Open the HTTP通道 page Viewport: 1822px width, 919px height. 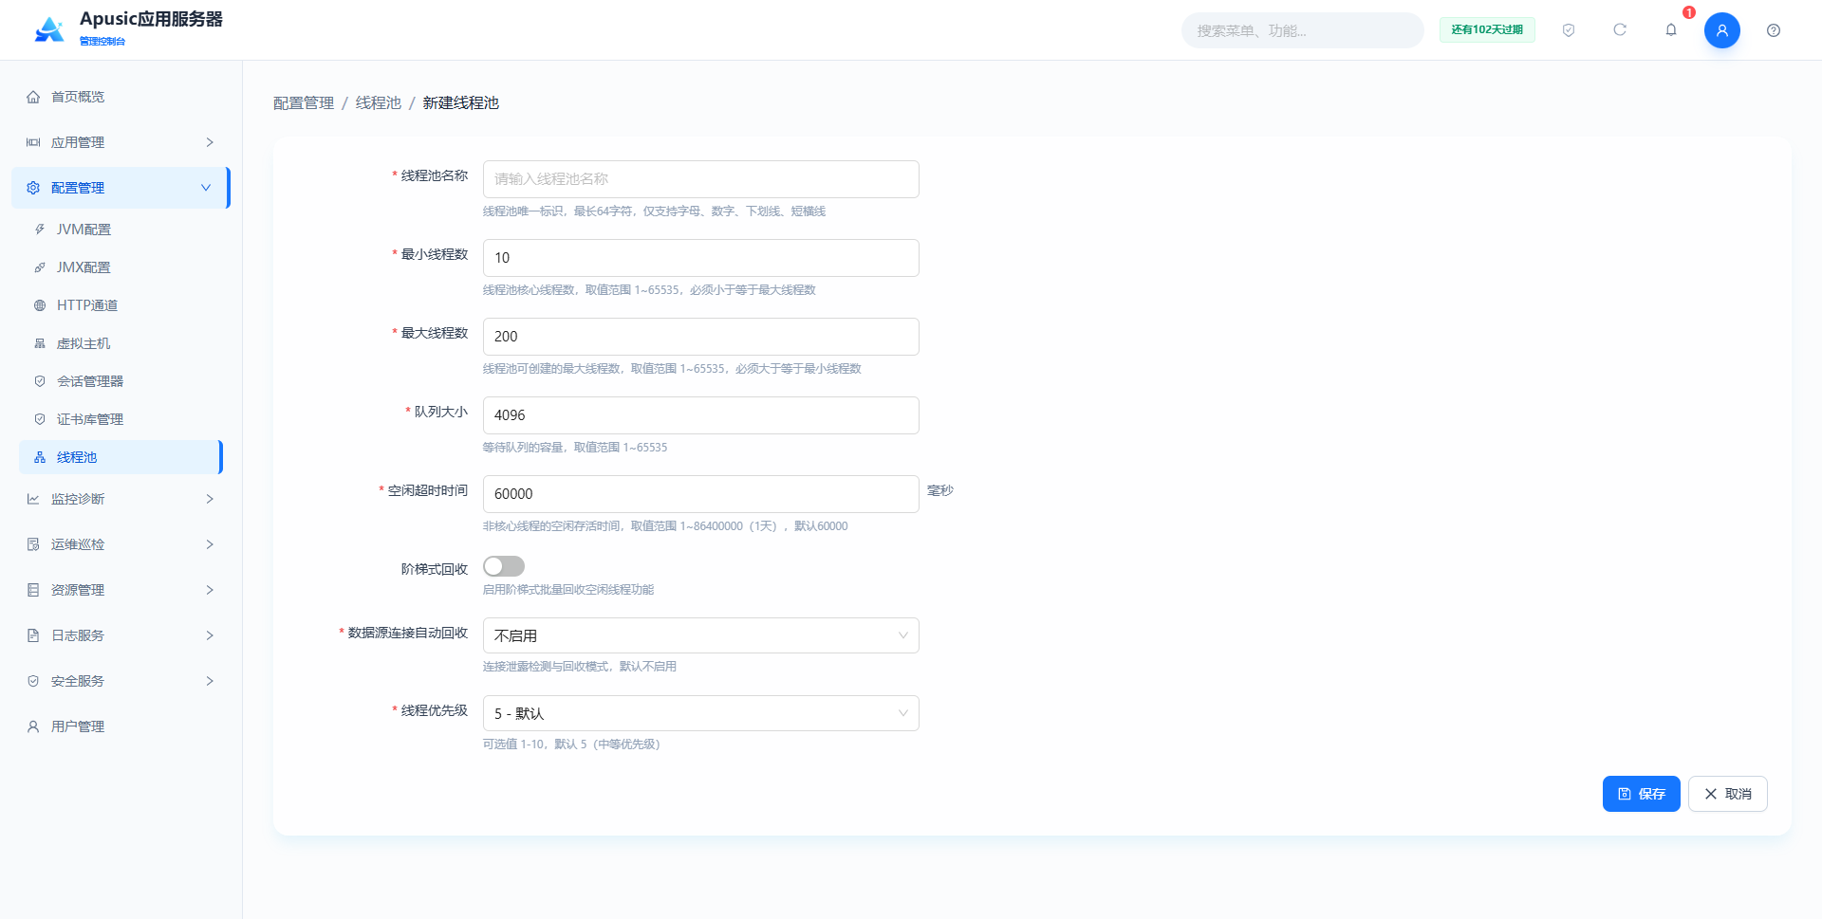point(121,305)
